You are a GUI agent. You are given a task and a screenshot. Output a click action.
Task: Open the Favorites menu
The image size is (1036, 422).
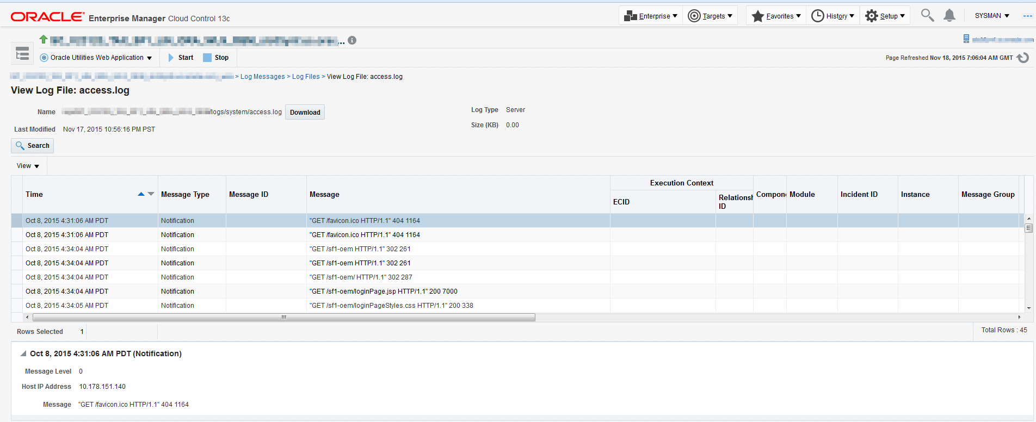(776, 16)
